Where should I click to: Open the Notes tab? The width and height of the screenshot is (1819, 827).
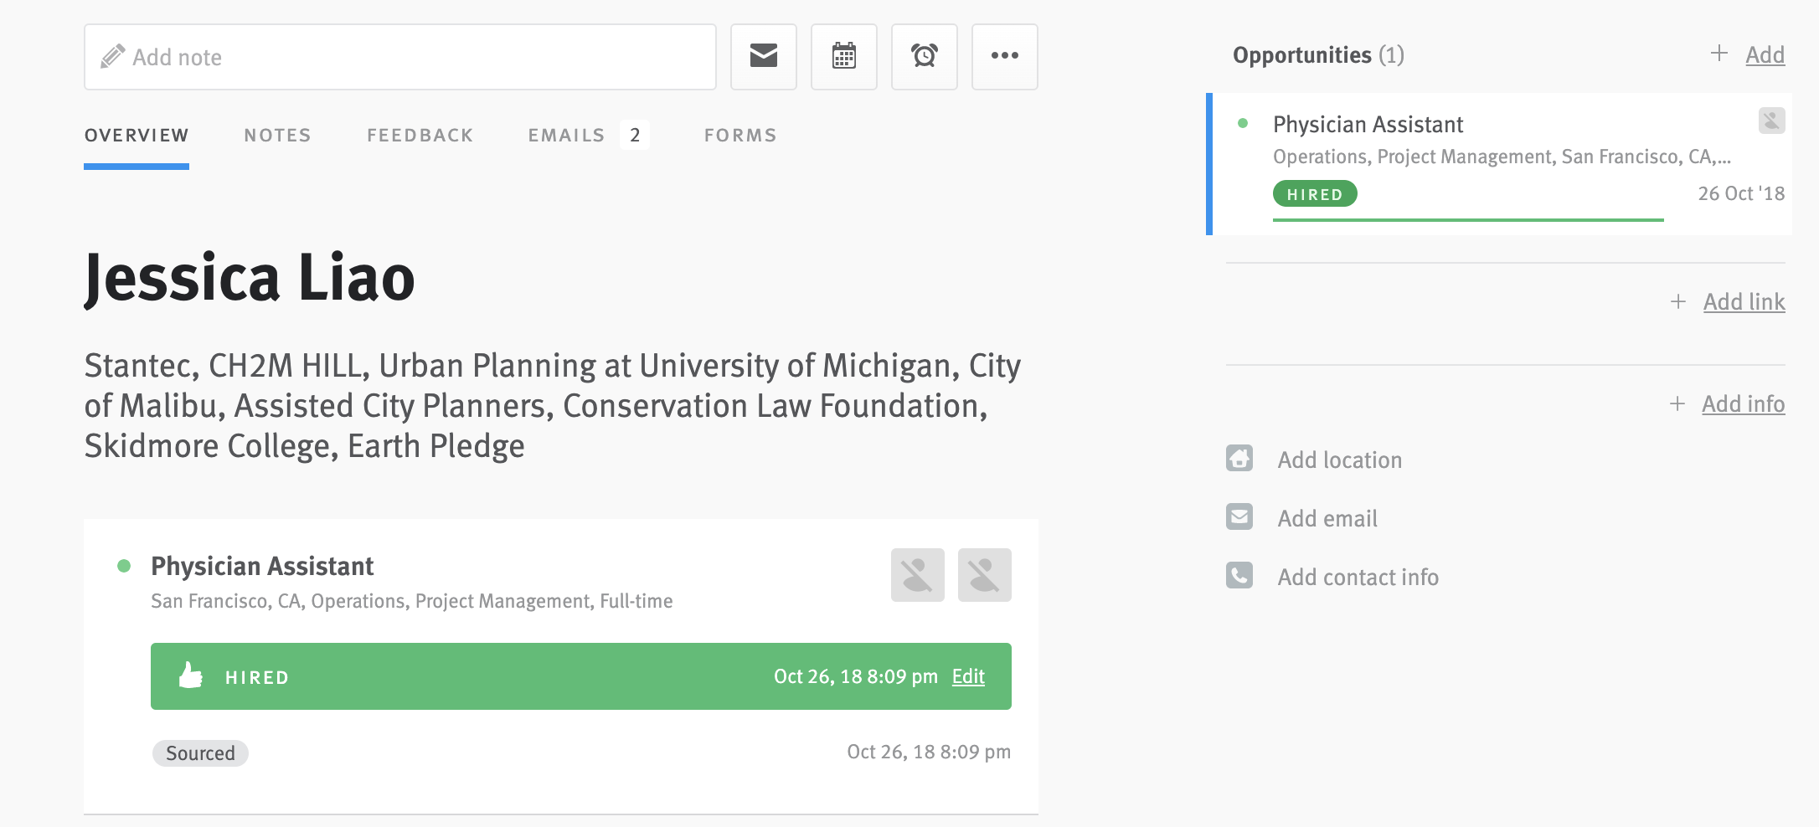point(277,136)
